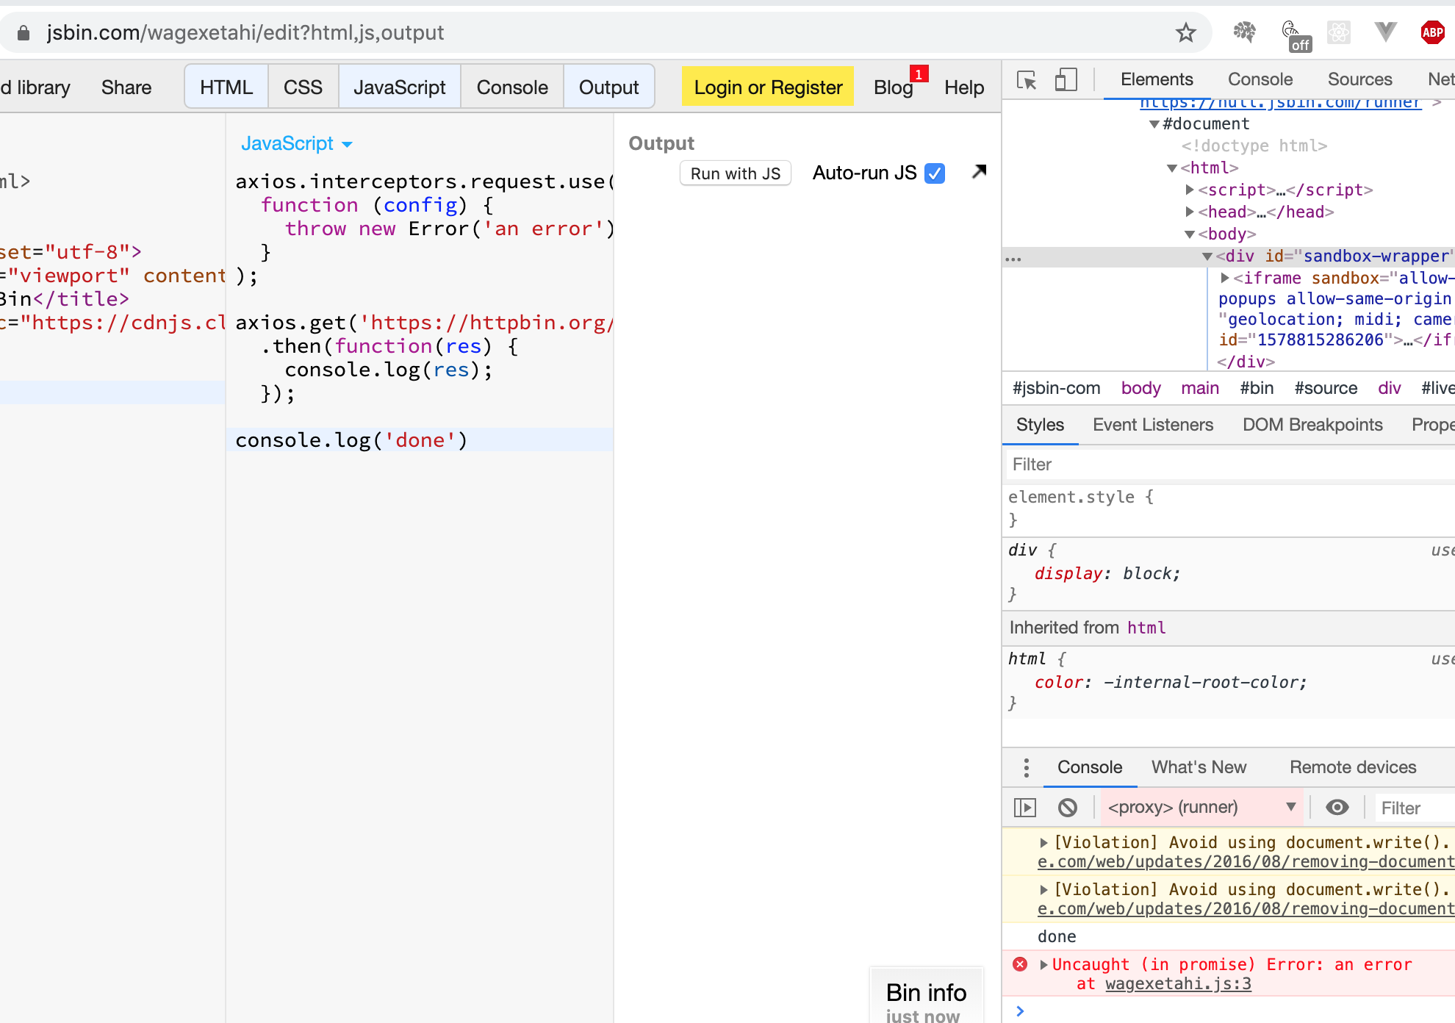Uncheck the Auto-run JS checkbox
The height and width of the screenshot is (1023, 1455).
coord(935,173)
